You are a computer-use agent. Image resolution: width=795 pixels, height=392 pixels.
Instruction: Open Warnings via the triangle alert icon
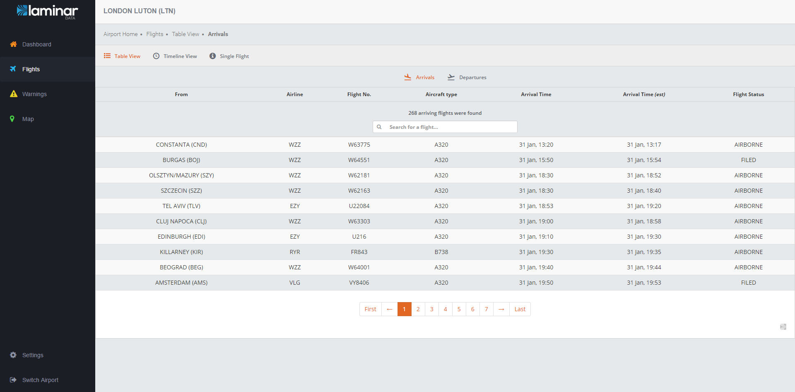[x=14, y=94]
